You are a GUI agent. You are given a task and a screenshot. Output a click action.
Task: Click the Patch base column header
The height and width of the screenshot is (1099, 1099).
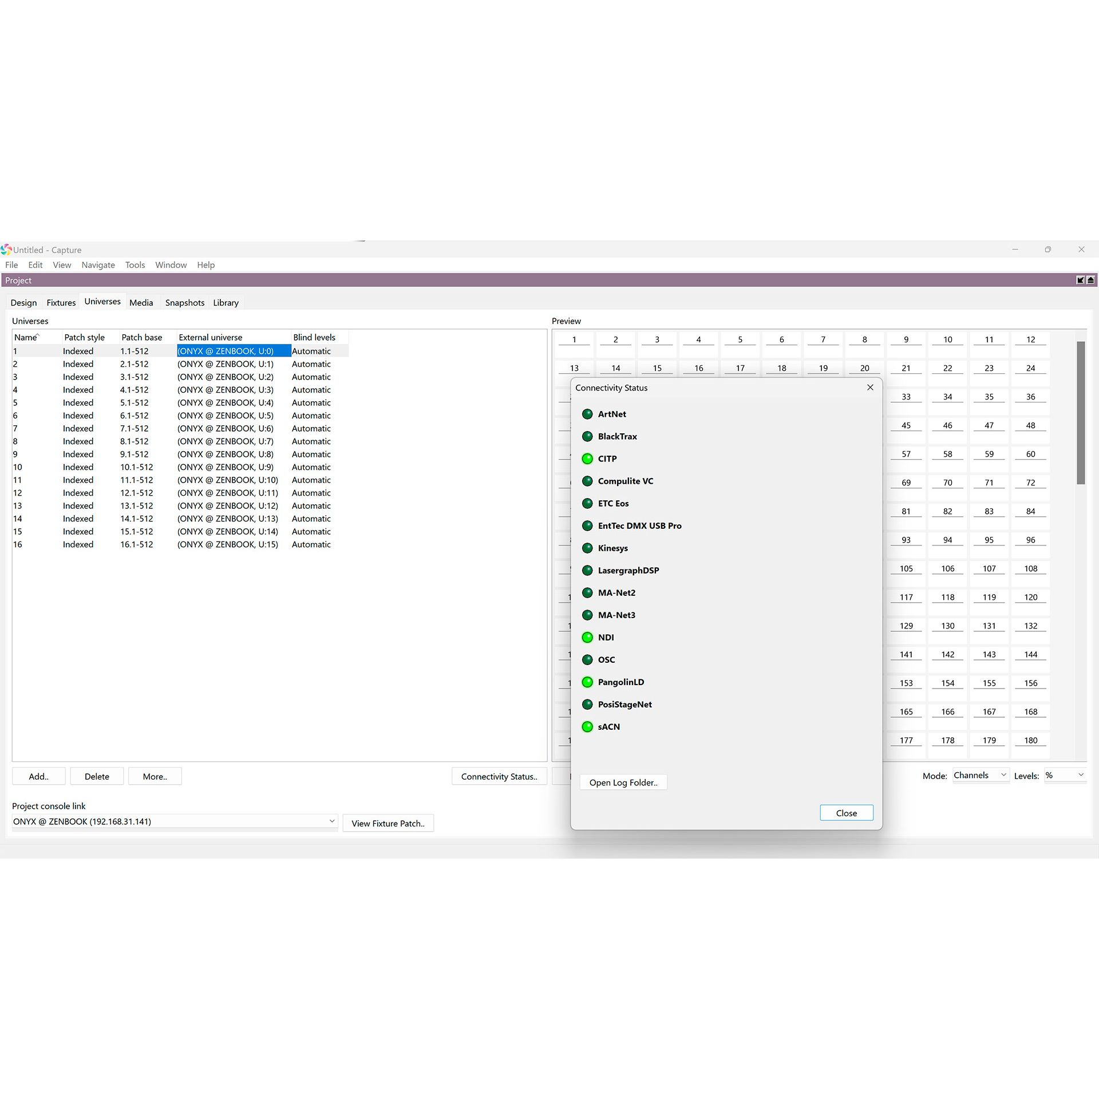148,337
